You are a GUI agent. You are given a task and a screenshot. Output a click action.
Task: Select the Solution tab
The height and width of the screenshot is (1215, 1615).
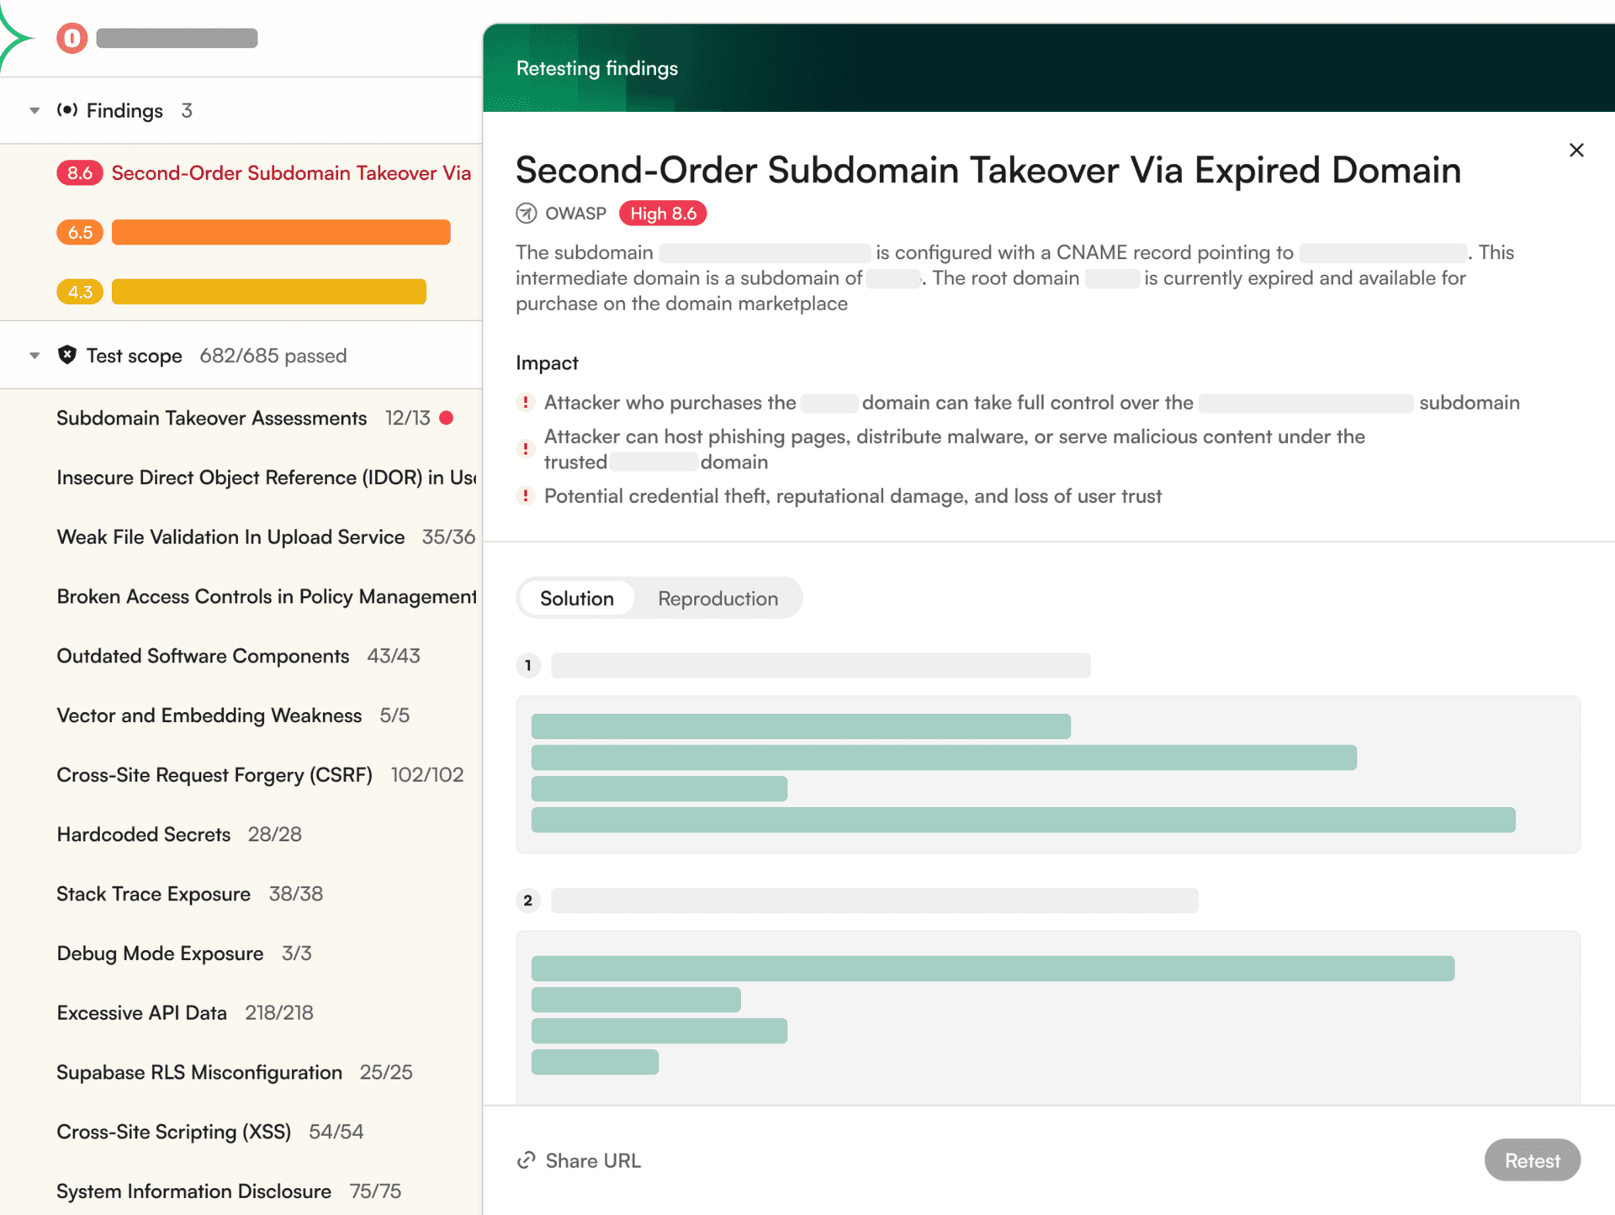(577, 598)
